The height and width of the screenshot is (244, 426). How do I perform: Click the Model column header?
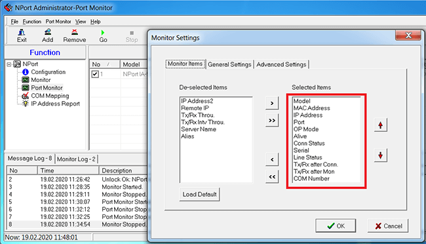[134, 64]
